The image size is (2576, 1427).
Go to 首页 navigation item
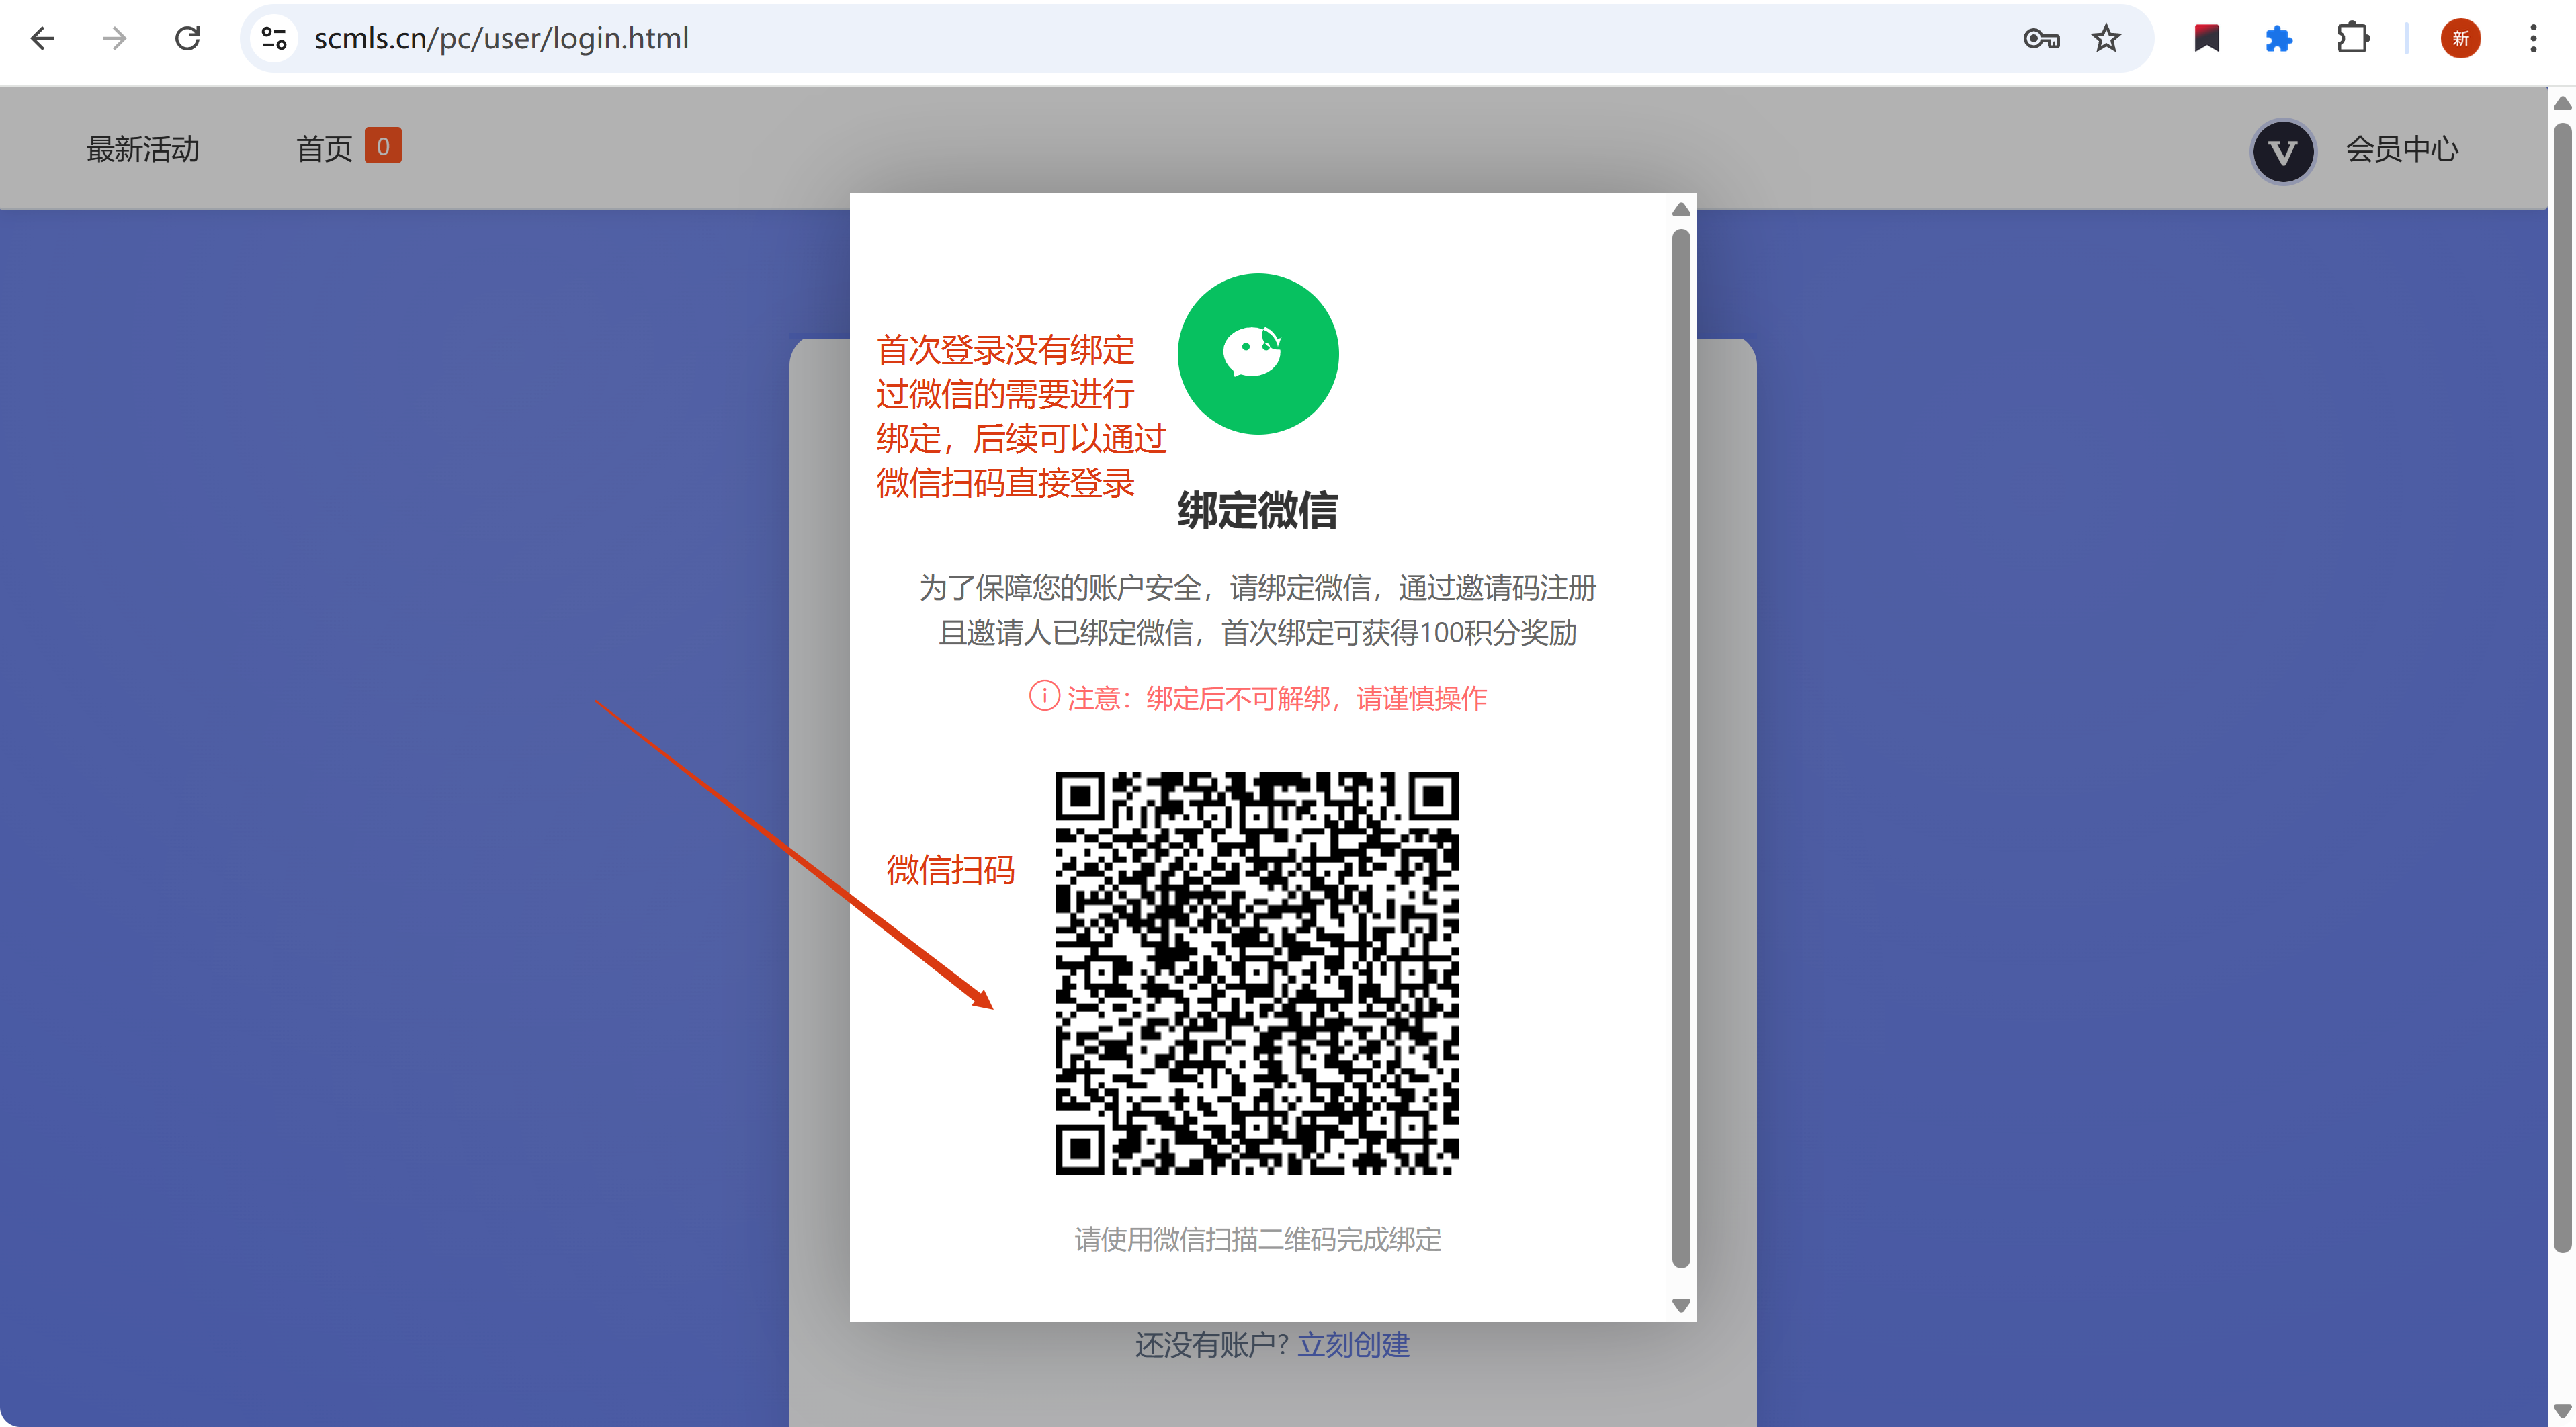click(x=324, y=148)
